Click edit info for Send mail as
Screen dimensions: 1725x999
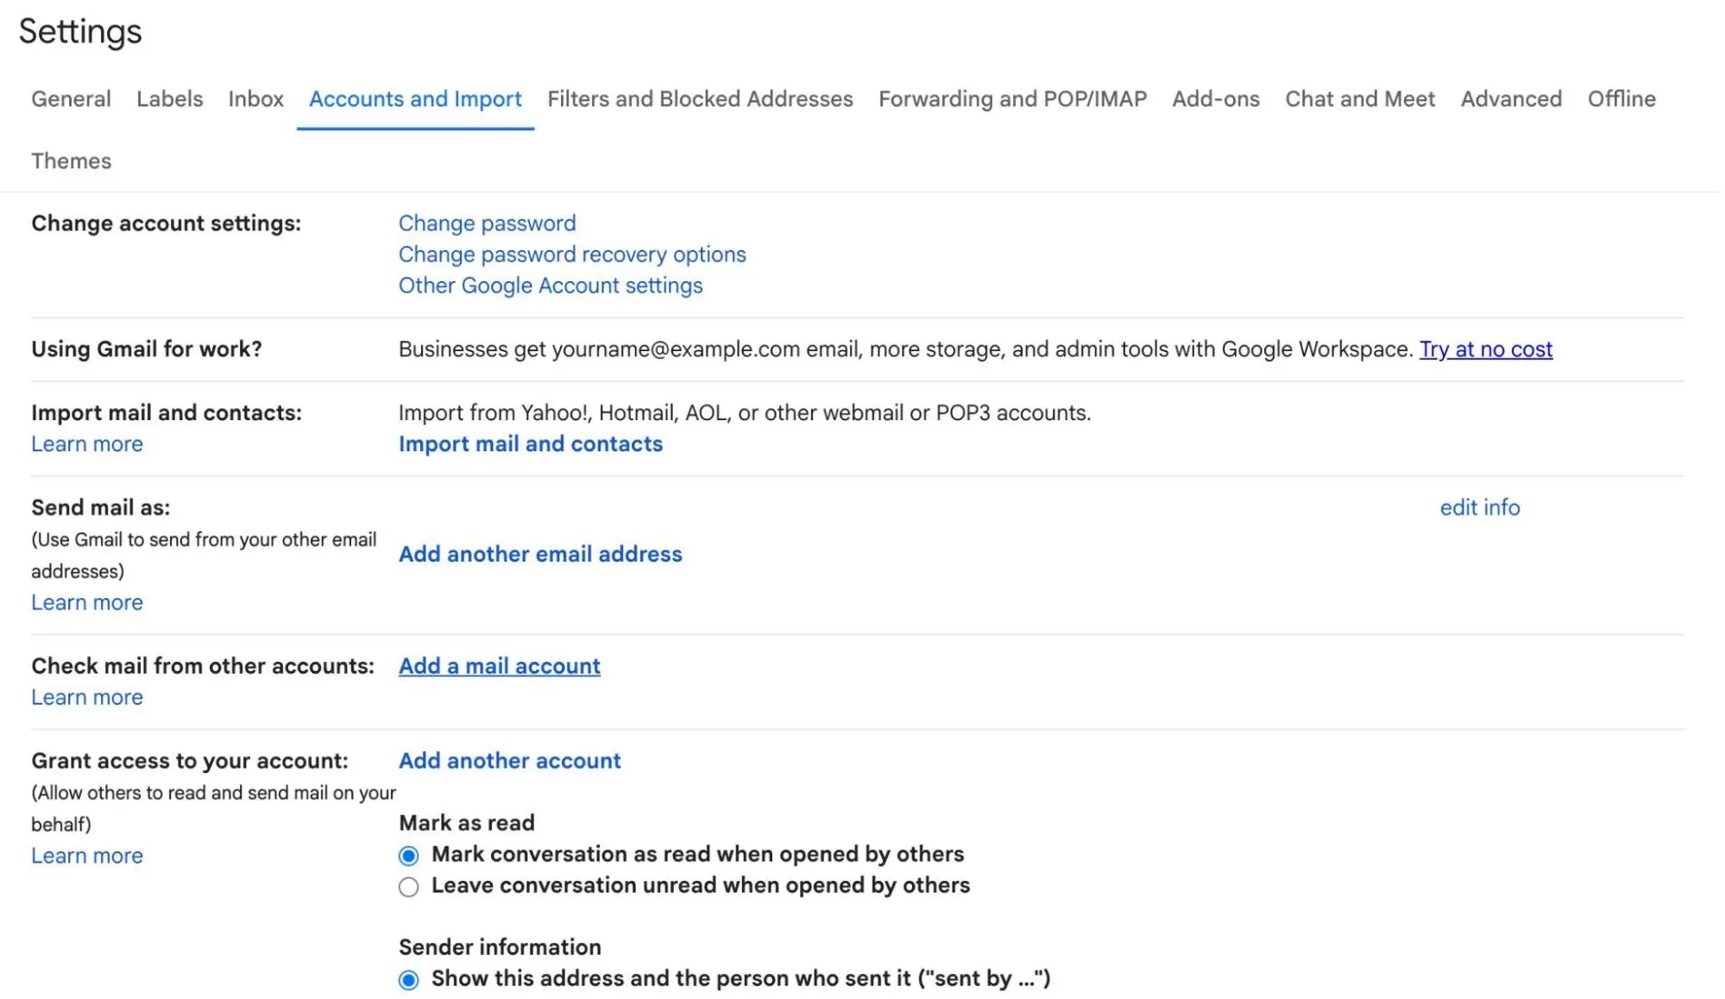tap(1480, 507)
